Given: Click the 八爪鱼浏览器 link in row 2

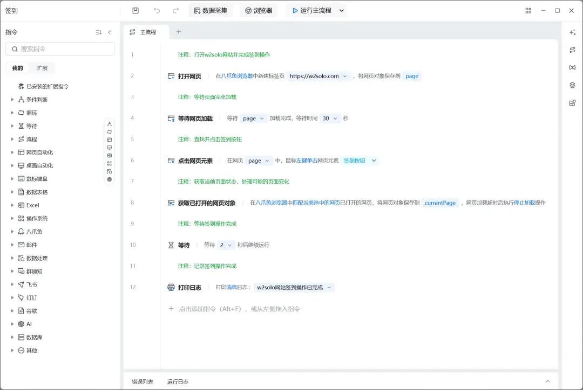Looking at the screenshot, I should [237, 76].
